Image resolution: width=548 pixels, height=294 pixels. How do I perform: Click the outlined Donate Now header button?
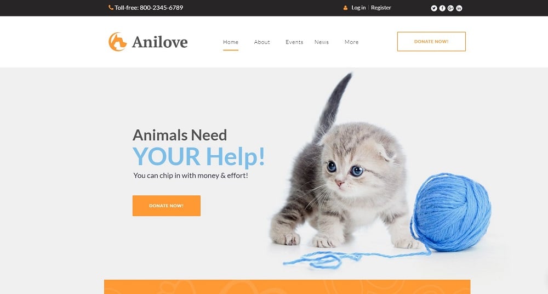pos(431,42)
